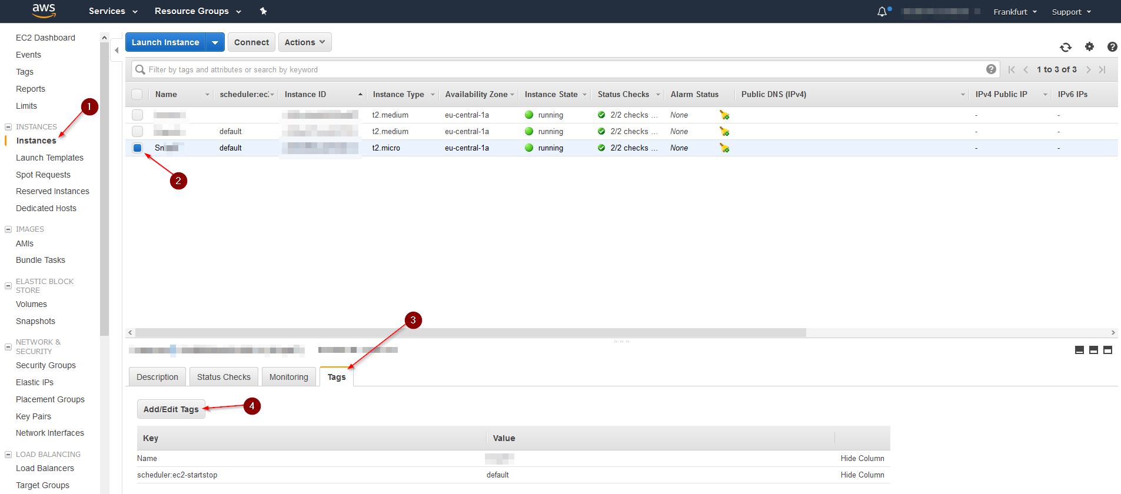Open Key Pairs in the sidebar
1121x494 pixels.
point(34,416)
